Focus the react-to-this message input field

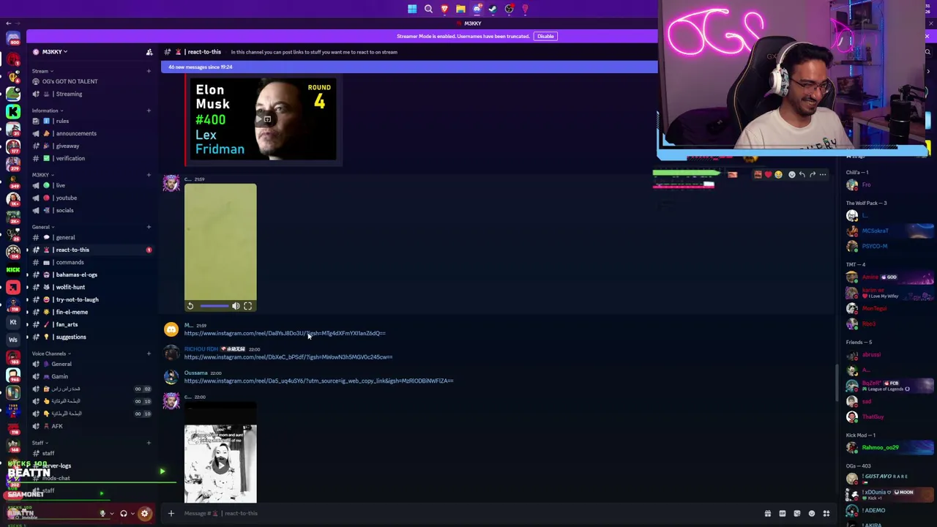click(468, 513)
